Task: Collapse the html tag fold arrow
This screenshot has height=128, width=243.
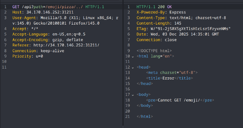Action: point(133,56)
